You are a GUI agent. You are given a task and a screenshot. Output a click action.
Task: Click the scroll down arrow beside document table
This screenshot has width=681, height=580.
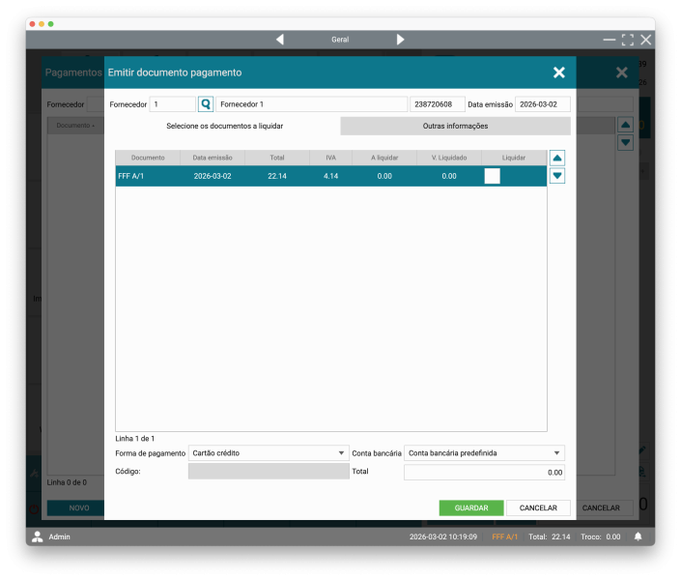point(557,176)
